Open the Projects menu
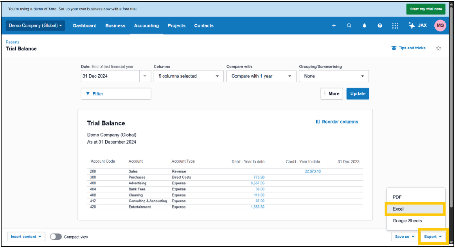 pos(176,25)
